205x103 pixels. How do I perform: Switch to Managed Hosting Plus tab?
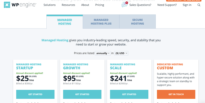[x=101, y=22]
